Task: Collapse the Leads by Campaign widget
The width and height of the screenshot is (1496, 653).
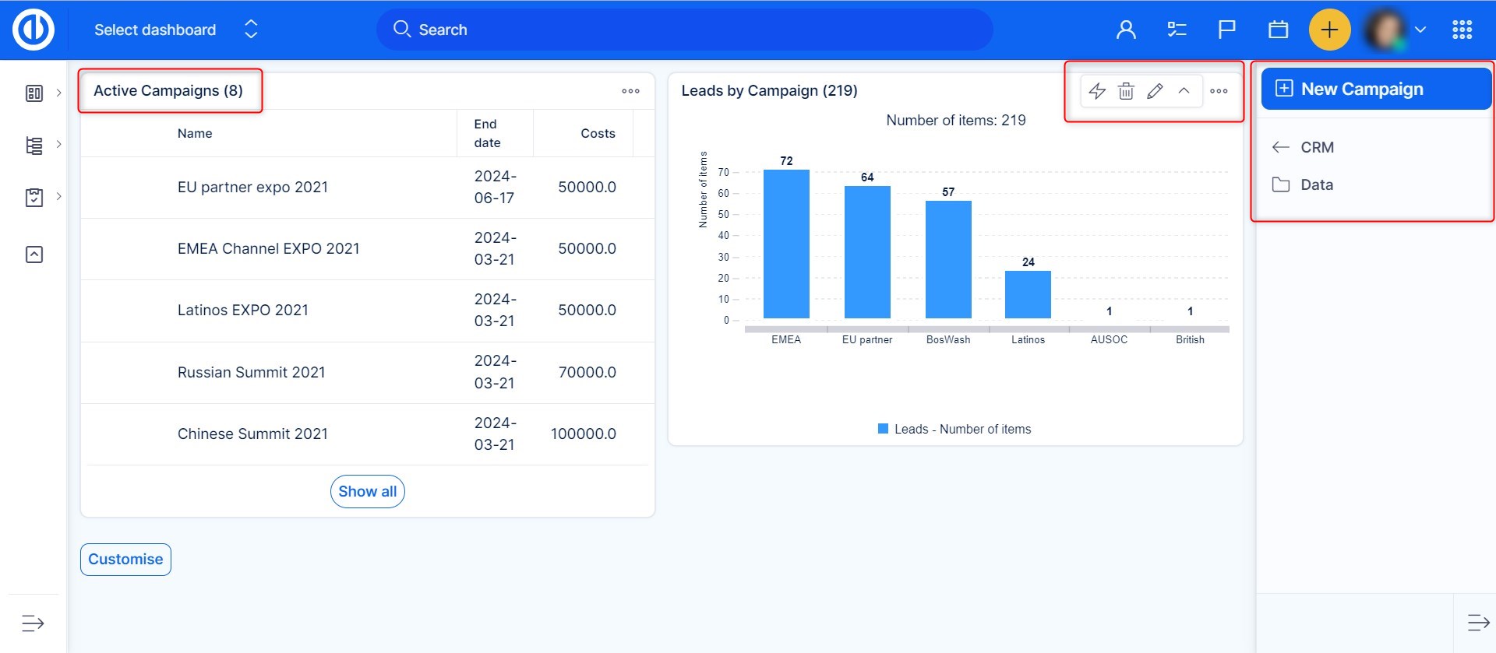Action: [1184, 91]
